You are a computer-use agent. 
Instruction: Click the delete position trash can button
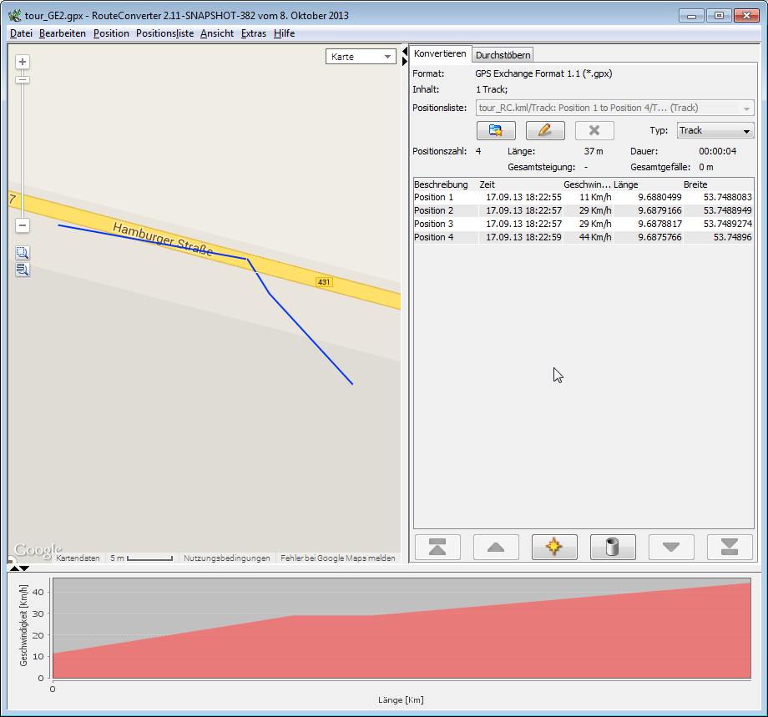613,548
